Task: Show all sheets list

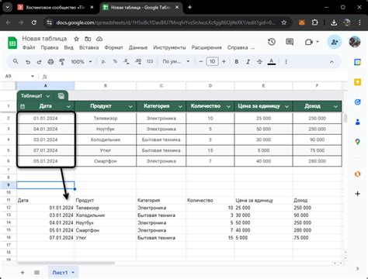Action: click(x=36, y=273)
